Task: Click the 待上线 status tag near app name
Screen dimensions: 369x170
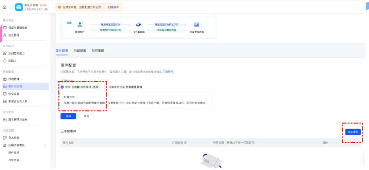Action: coord(43,5)
